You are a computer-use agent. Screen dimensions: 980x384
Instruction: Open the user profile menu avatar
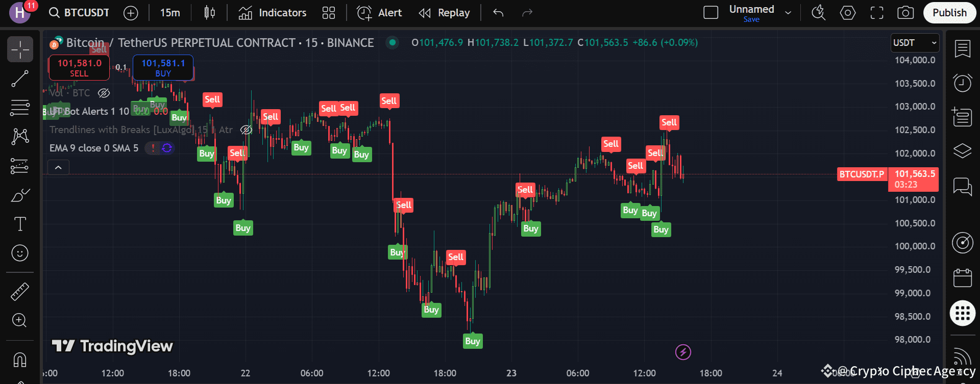click(x=19, y=13)
